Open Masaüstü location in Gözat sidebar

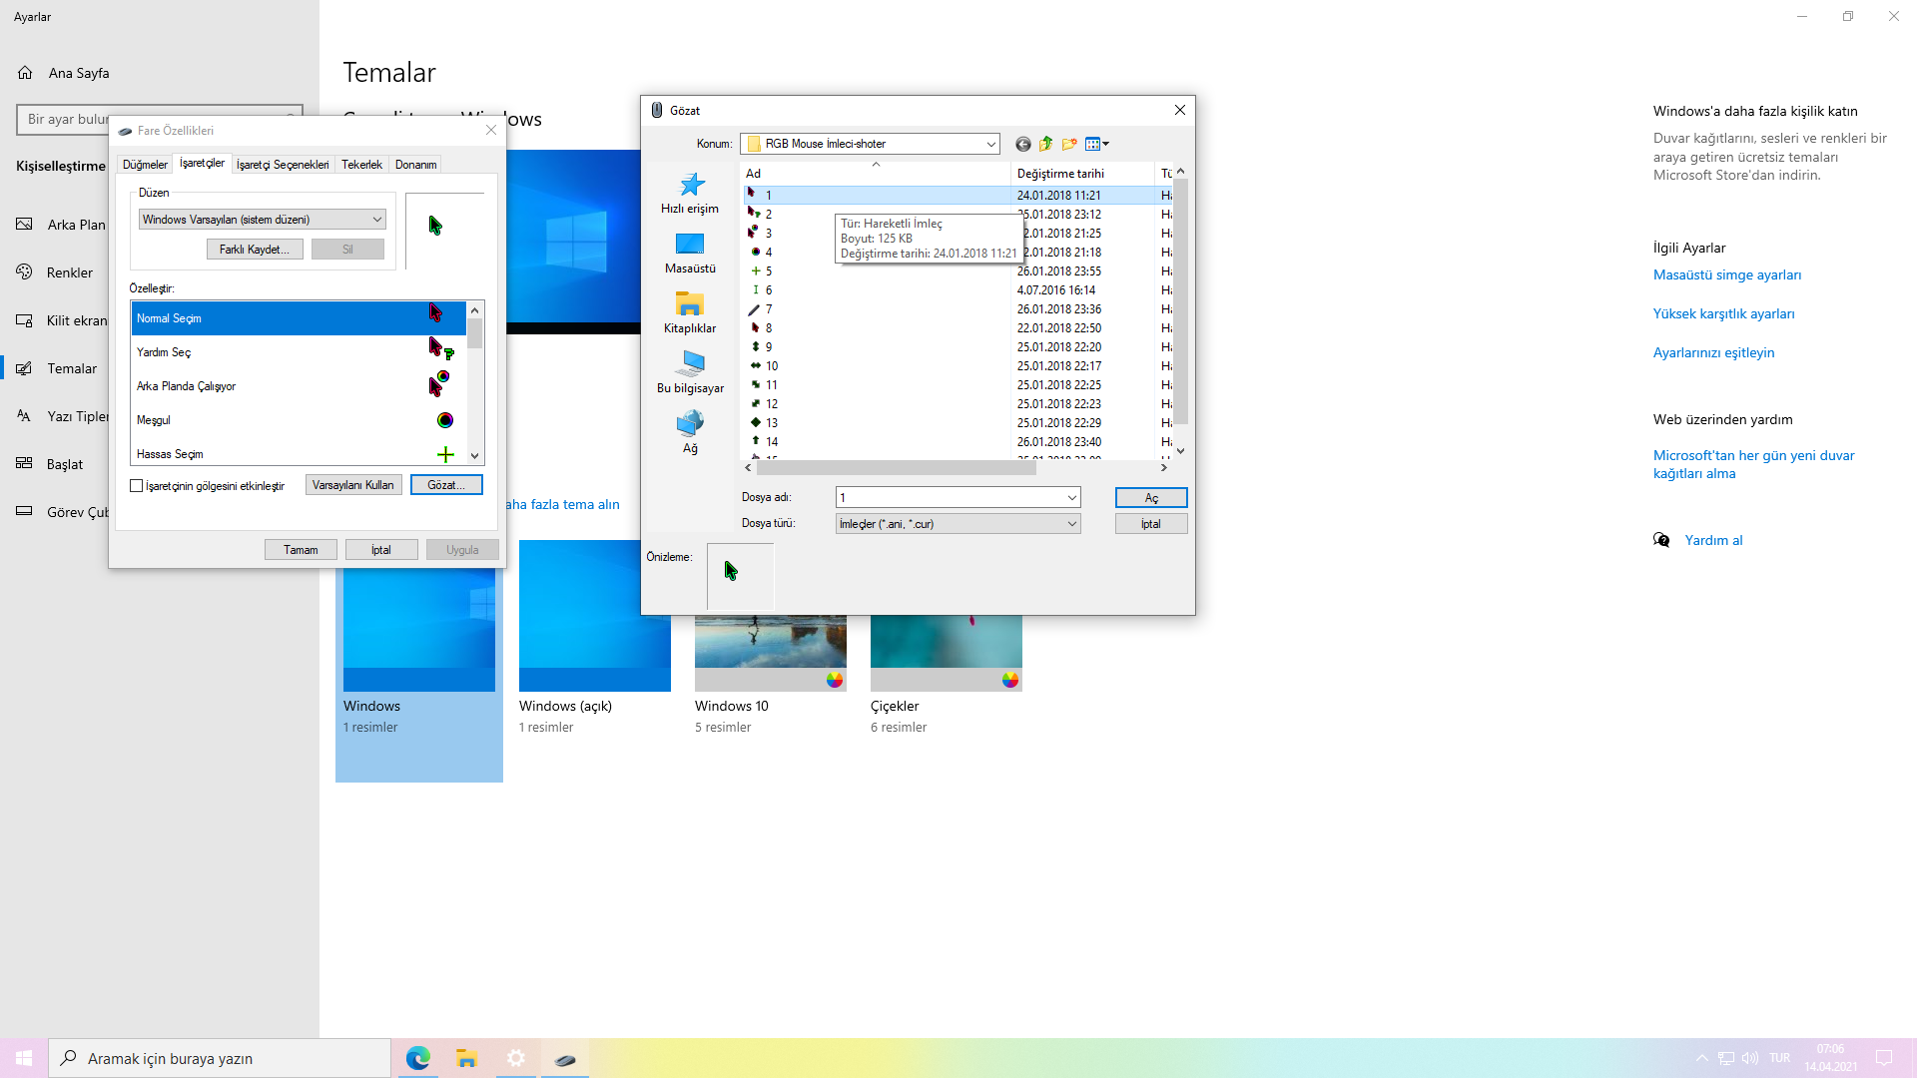(x=690, y=245)
